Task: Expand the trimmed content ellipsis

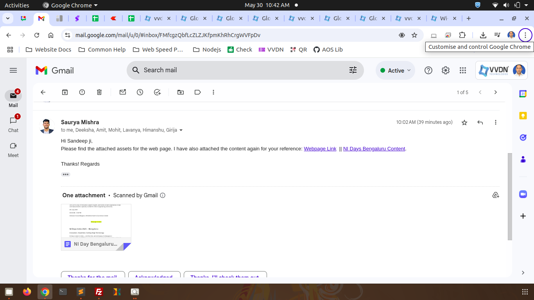Action: tap(66, 174)
